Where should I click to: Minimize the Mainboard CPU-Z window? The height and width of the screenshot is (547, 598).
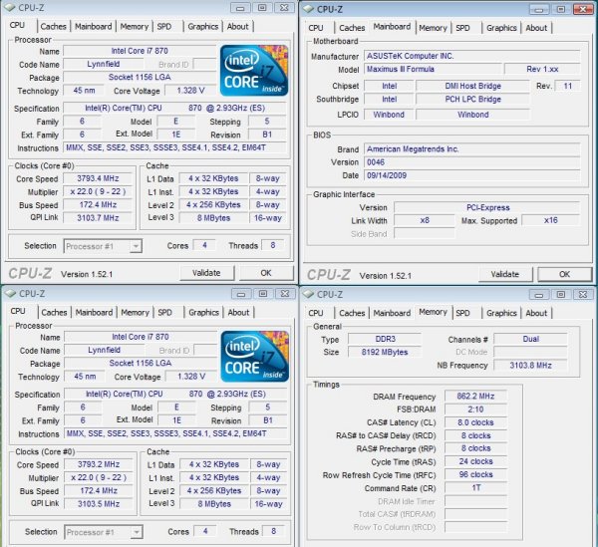coord(539,9)
